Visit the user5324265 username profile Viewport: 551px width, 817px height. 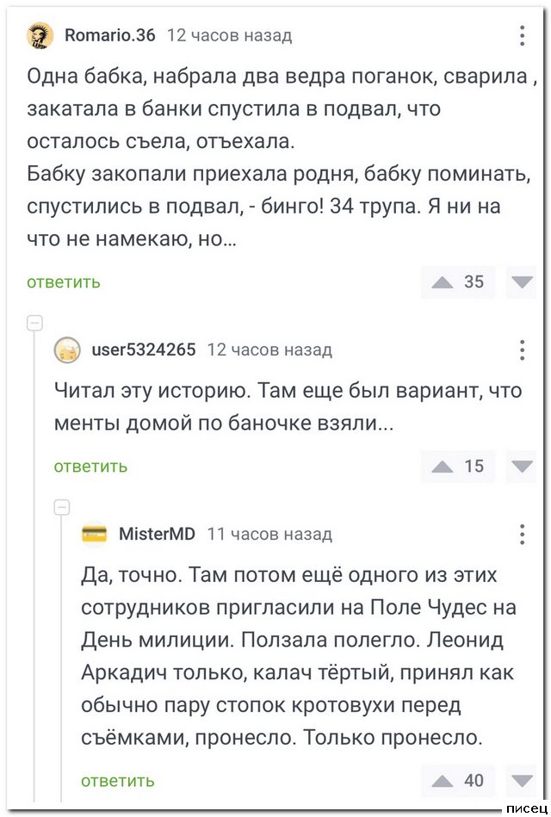pyautogui.click(x=143, y=350)
